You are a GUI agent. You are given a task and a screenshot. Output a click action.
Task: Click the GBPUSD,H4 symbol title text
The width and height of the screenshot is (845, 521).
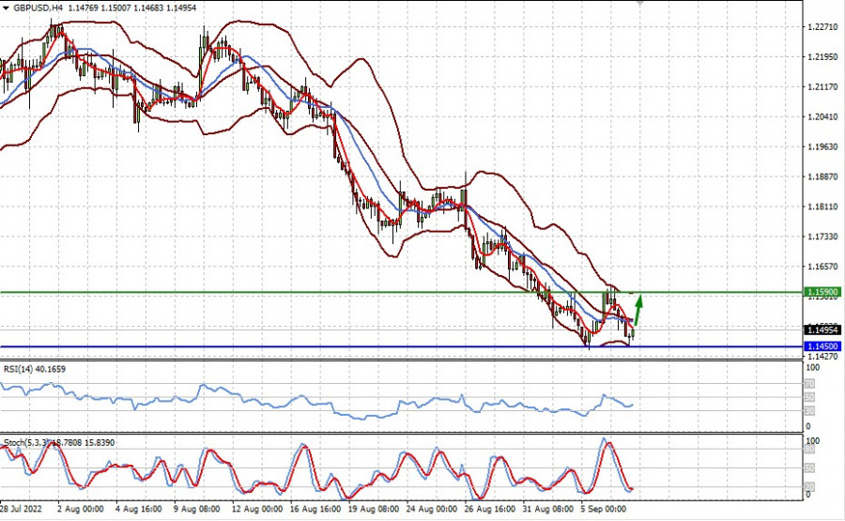click(38, 7)
